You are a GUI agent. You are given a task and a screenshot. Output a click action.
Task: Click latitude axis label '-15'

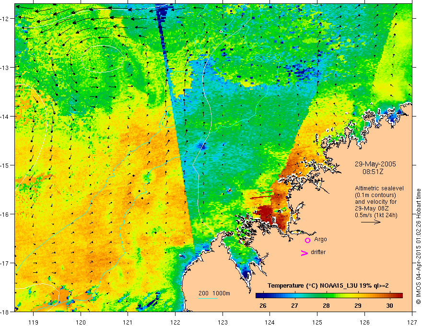click(5, 165)
